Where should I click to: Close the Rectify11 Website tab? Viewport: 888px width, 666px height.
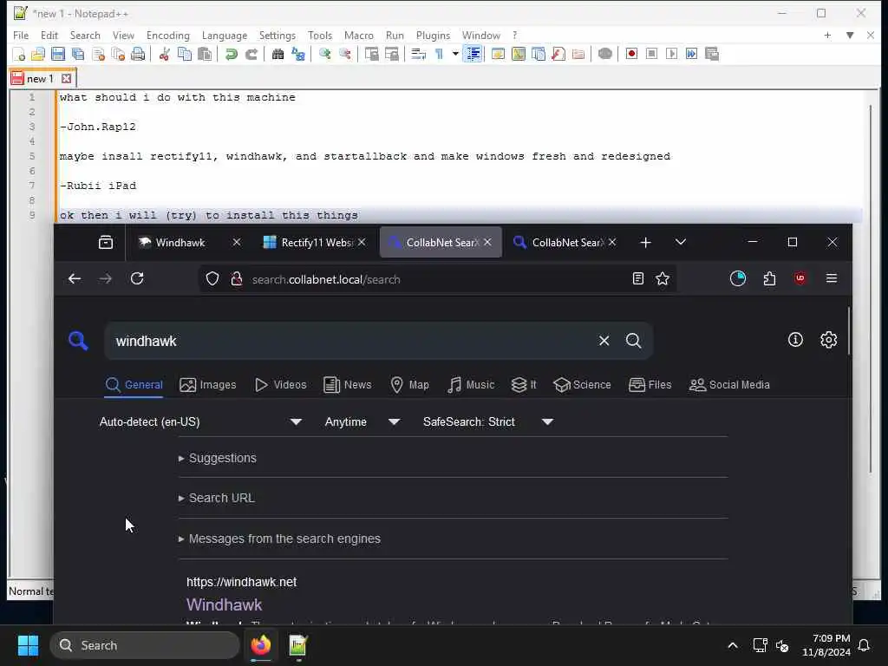[362, 243]
